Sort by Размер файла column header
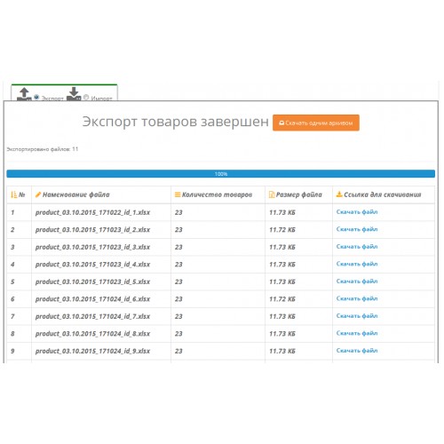Screen dimensions: 444x444 click(299, 194)
